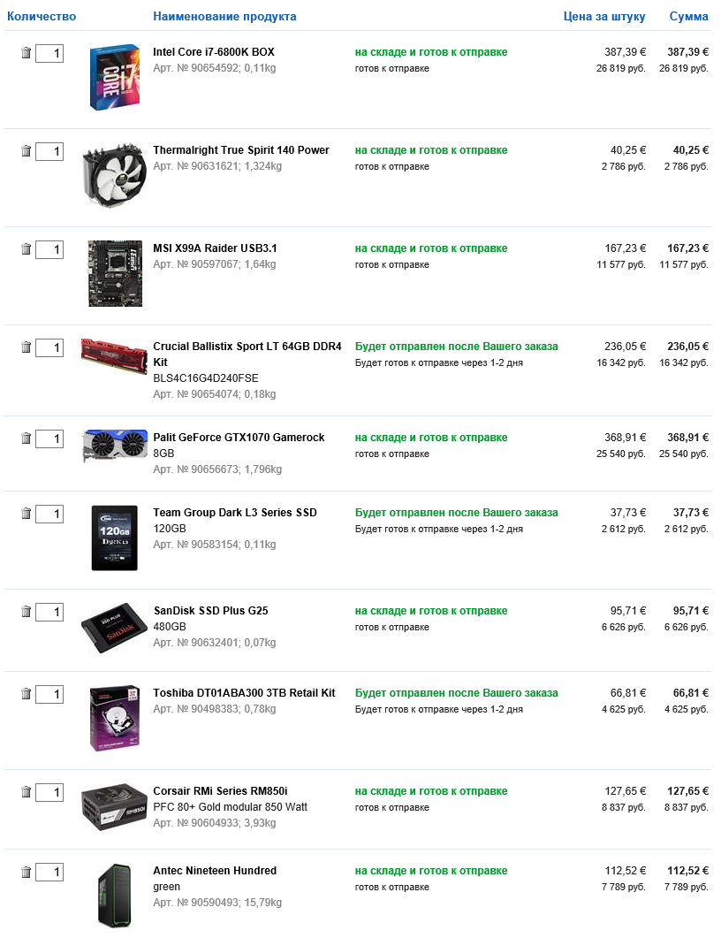Delete Antec Nineteen Hundred from cart
This screenshot has height=938, width=721.
[x=26, y=873]
